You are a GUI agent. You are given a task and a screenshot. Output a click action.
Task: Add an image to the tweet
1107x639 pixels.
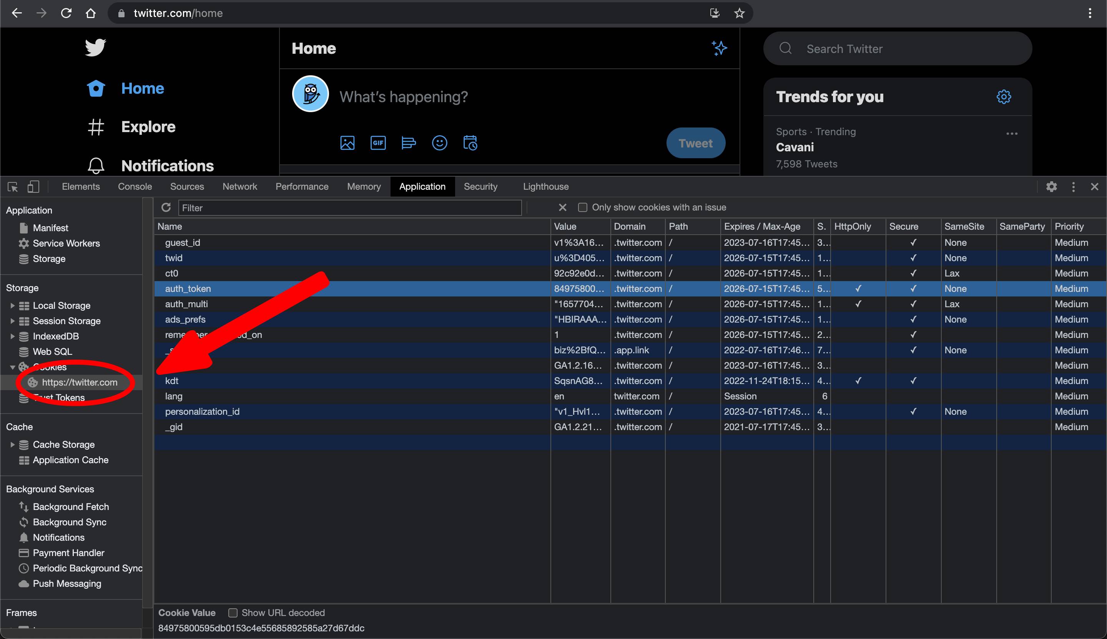pyautogui.click(x=347, y=143)
